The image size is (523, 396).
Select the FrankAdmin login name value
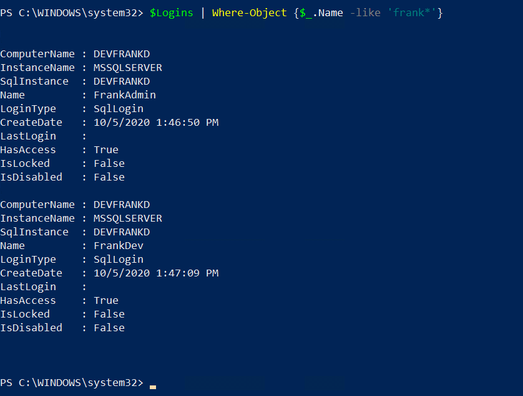coord(125,95)
